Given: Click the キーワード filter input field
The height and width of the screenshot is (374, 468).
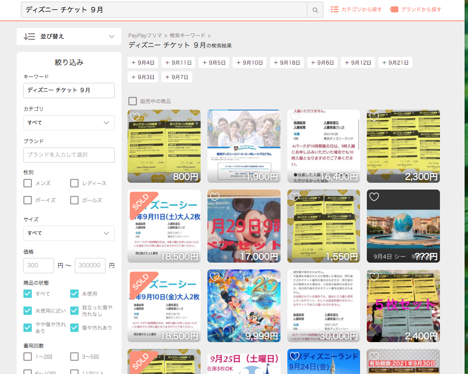Looking at the screenshot, I should 69,91.
